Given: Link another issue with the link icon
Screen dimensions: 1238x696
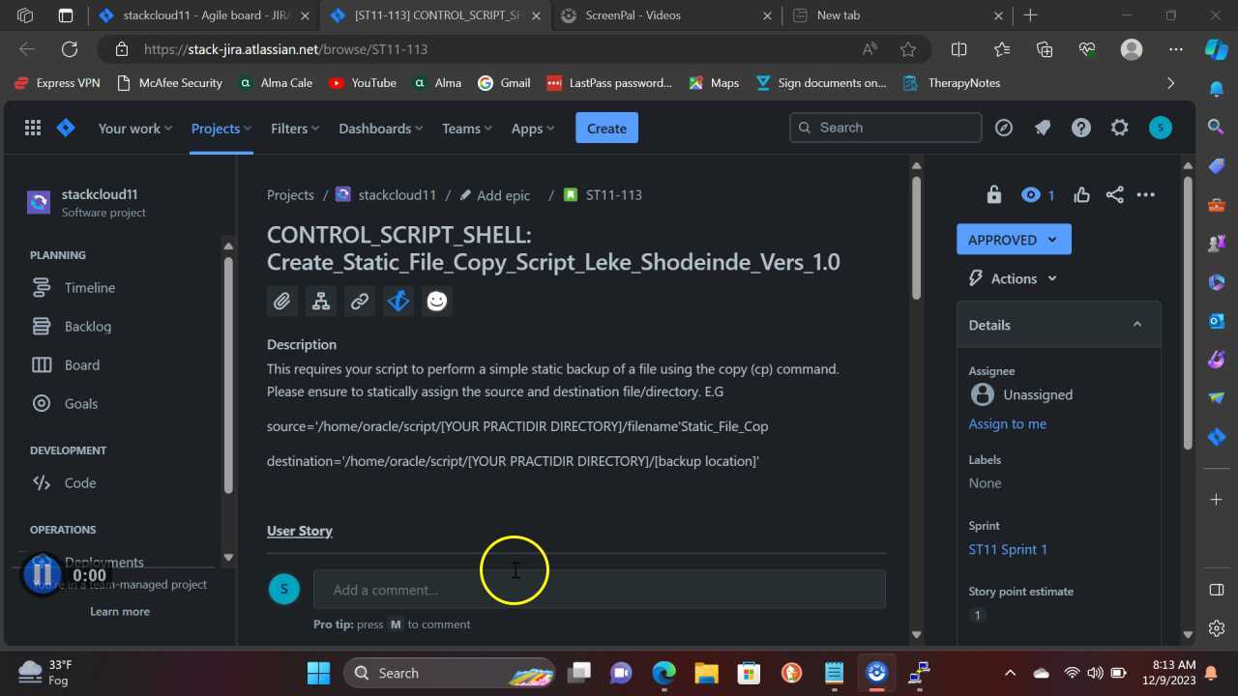Looking at the screenshot, I should (x=359, y=301).
